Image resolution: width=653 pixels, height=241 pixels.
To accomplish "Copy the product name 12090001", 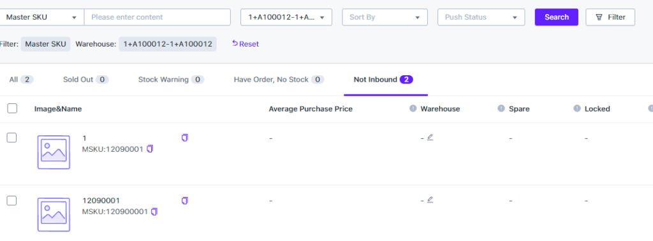I will click(185, 201).
